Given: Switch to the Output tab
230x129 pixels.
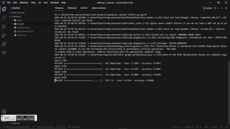Looking at the screenshot, I should 84,8.
